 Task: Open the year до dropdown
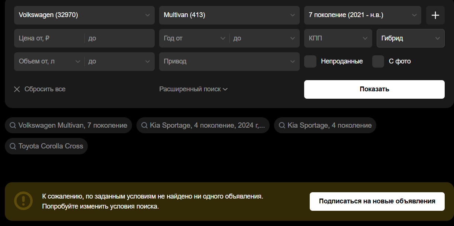click(265, 38)
